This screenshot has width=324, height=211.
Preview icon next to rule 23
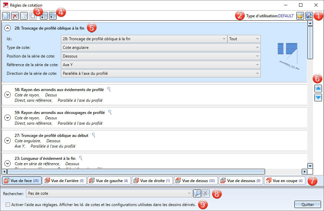click(81, 158)
